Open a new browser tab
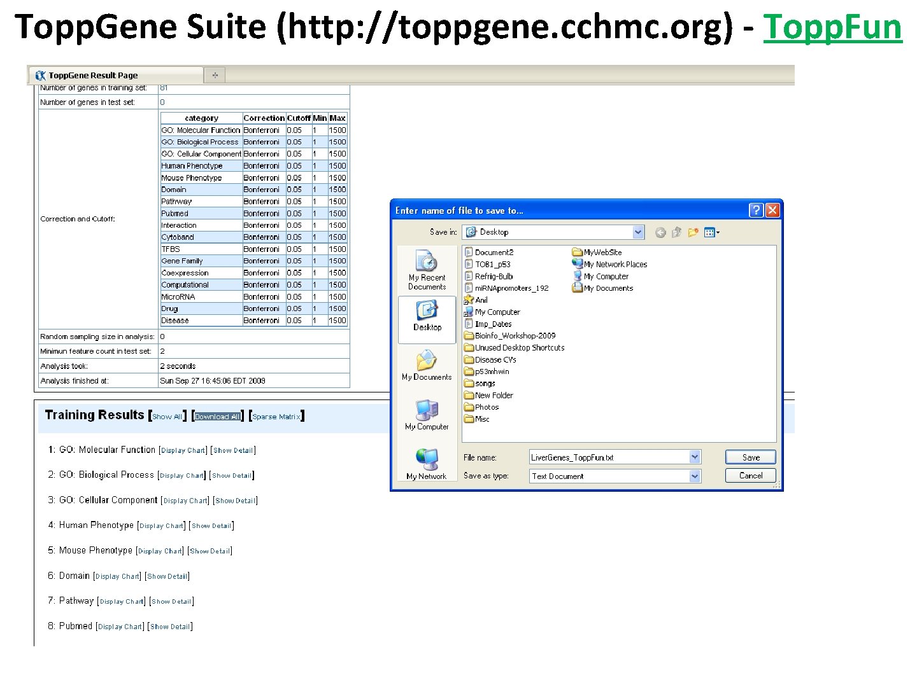 pyautogui.click(x=215, y=75)
